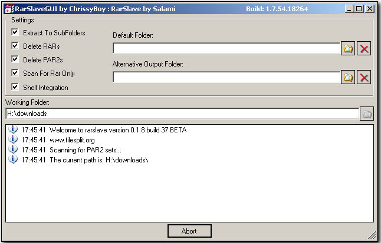The height and width of the screenshot is (243, 381).
Task: Abort the current scan
Action: 189,231
